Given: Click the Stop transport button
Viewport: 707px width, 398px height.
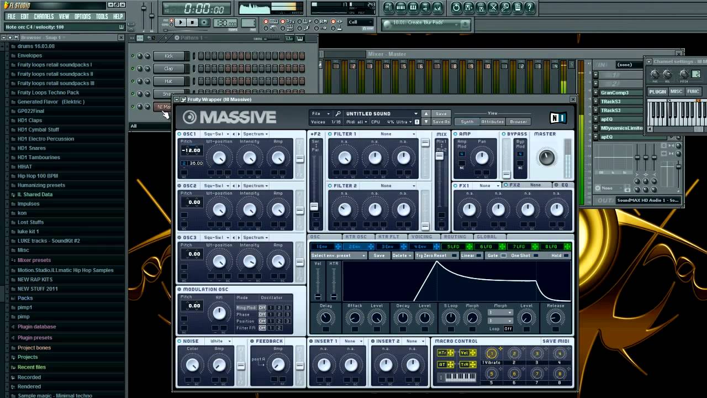Looking at the screenshot, I should point(192,23).
